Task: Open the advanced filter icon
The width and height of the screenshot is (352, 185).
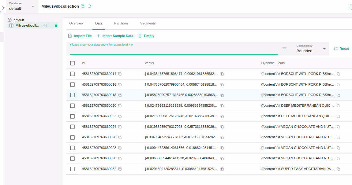Action: (x=284, y=49)
